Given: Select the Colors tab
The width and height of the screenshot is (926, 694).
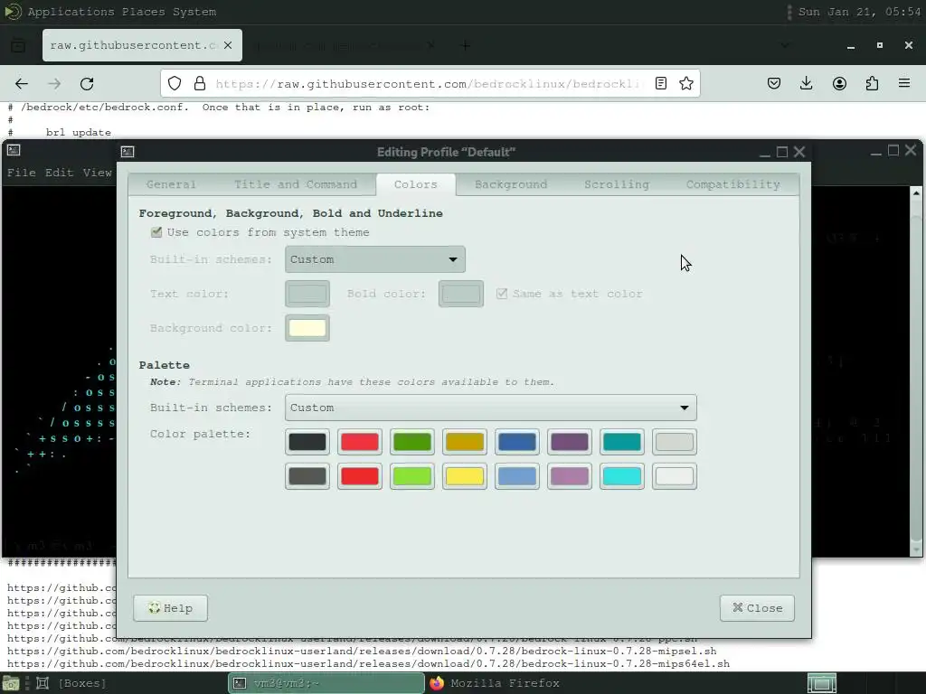Looking at the screenshot, I should pyautogui.click(x=415, y=184).
